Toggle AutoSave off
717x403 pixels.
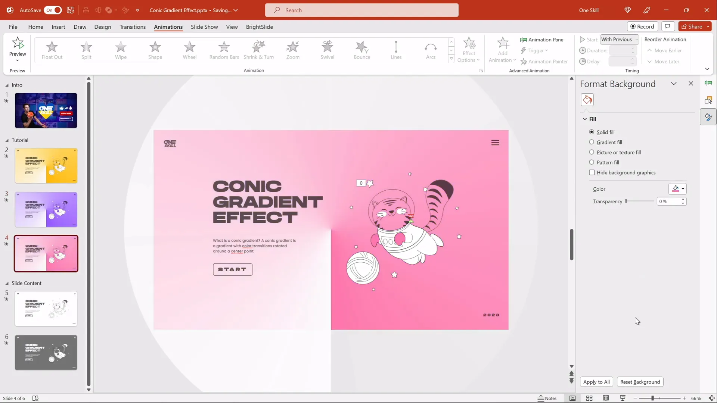click(52, 10)
